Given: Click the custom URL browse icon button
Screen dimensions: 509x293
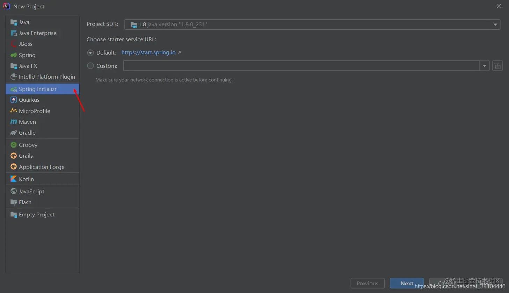Looking at the screenshot, I should point(497,66).
